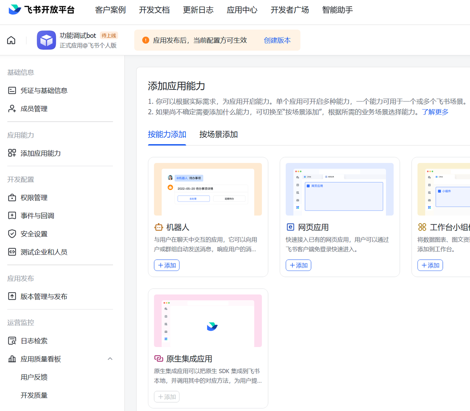Viewport: 470px width, 411px height.
Task: Click the 机器人 preview thumbnail
Action: point(208,189)
